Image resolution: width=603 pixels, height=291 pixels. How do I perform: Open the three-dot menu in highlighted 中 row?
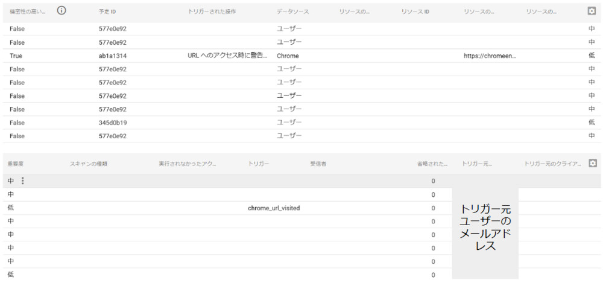(x=22, y=181)
